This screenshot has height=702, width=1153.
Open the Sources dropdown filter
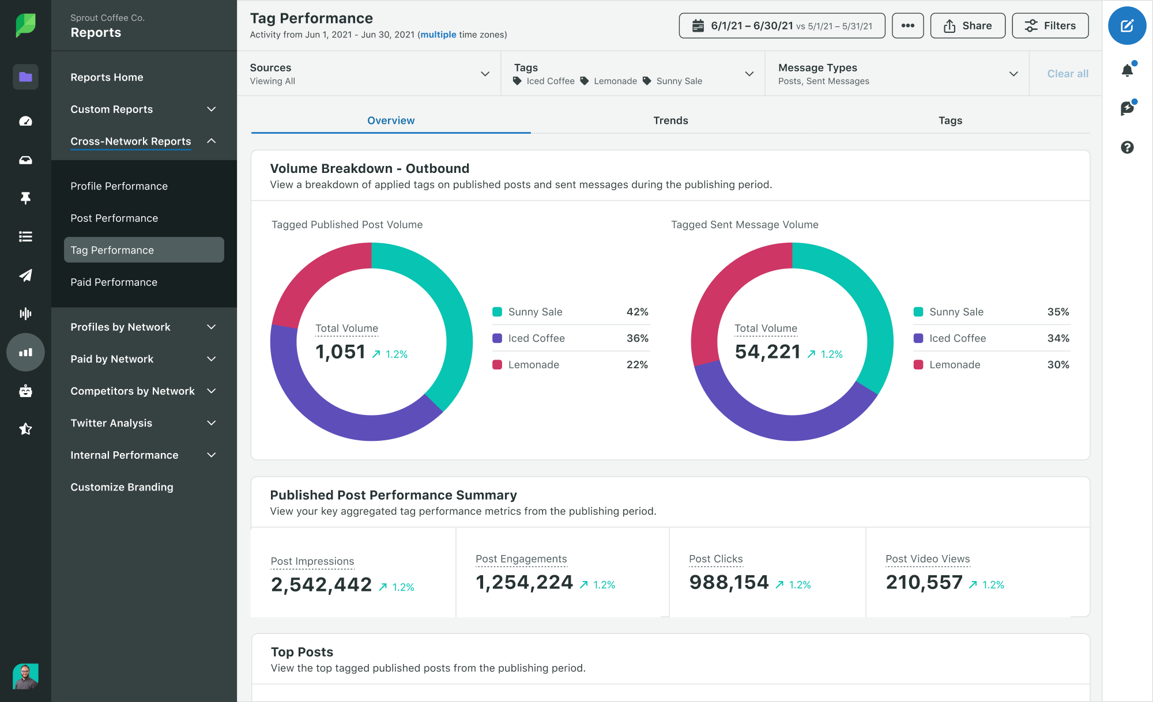coord(487,73)
